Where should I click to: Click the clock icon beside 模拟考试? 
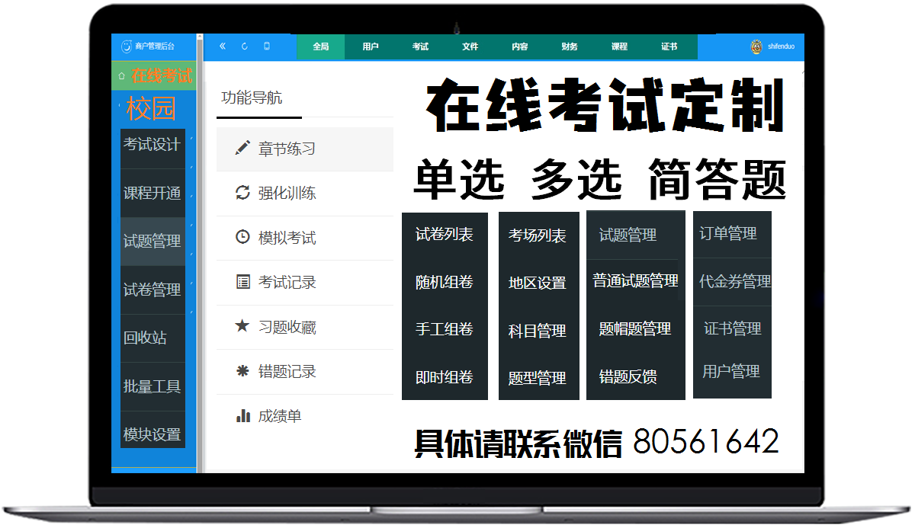[x=242, y=237]
